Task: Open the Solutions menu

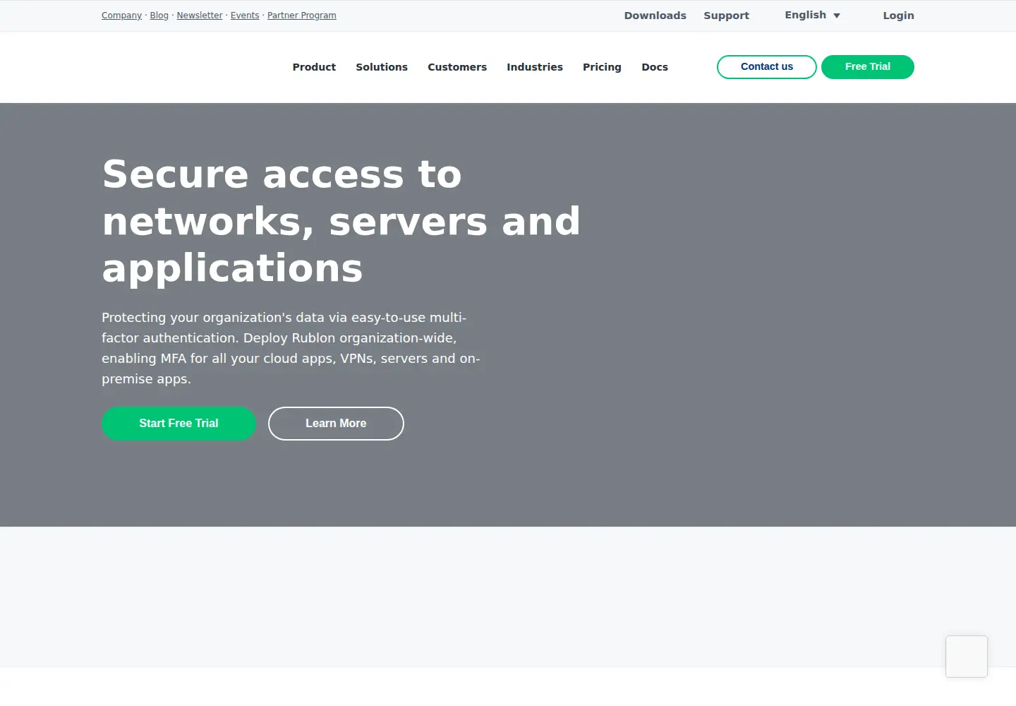Action: click(x=382, y=67)
